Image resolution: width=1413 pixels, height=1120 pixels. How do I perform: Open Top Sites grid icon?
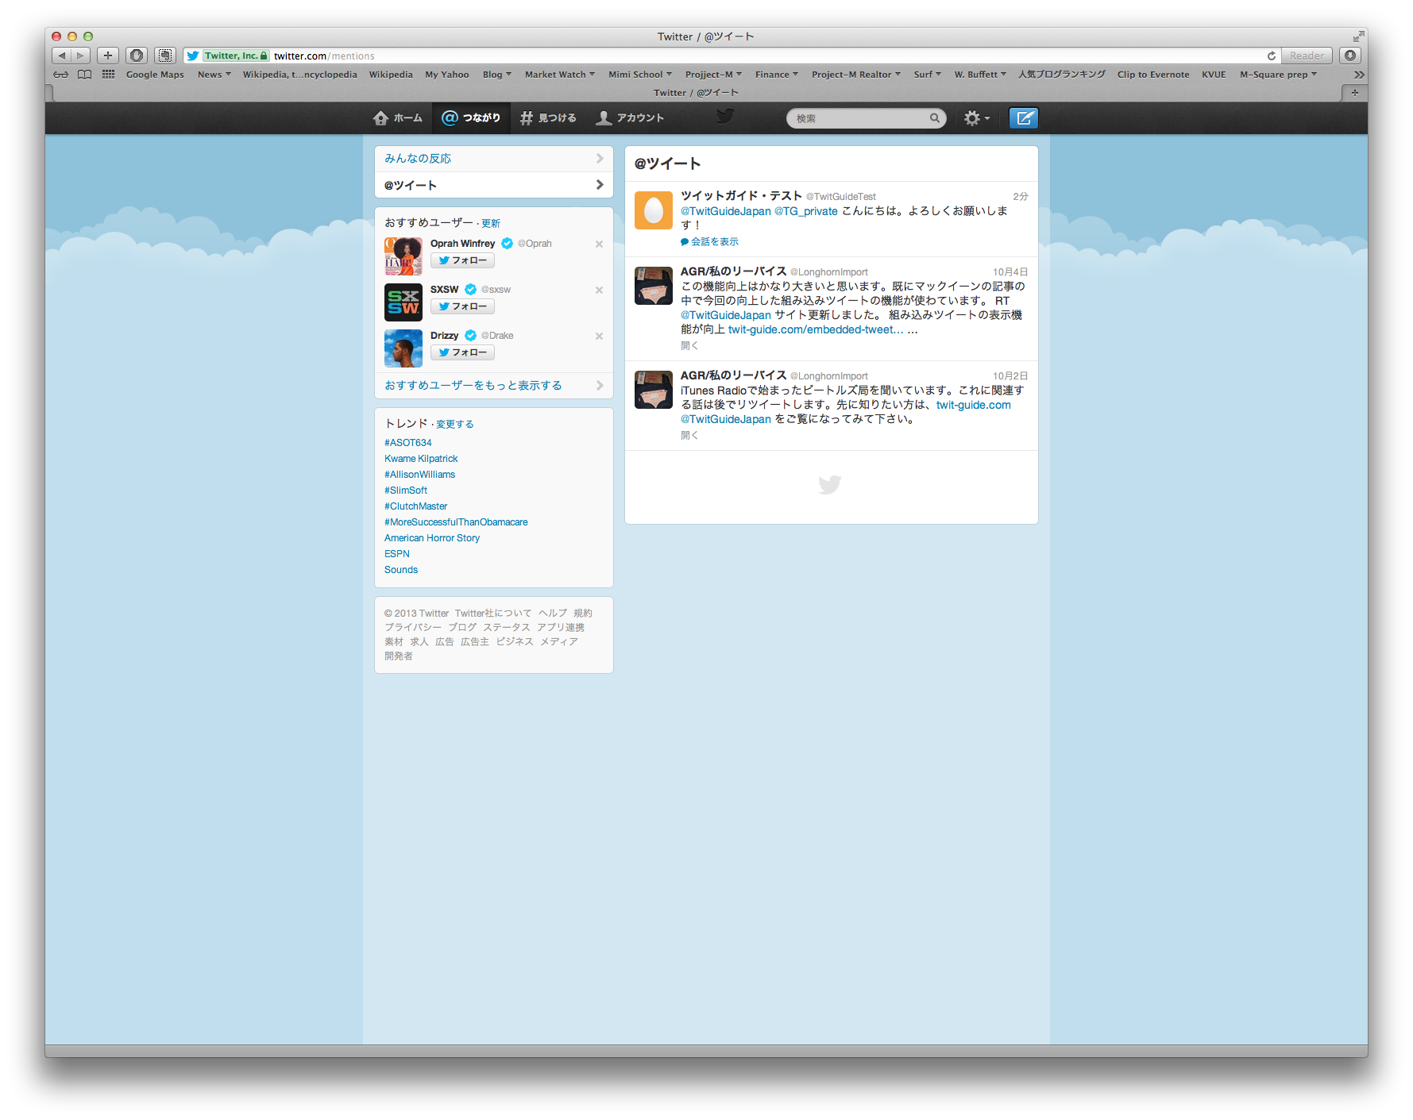pos(109,75)
